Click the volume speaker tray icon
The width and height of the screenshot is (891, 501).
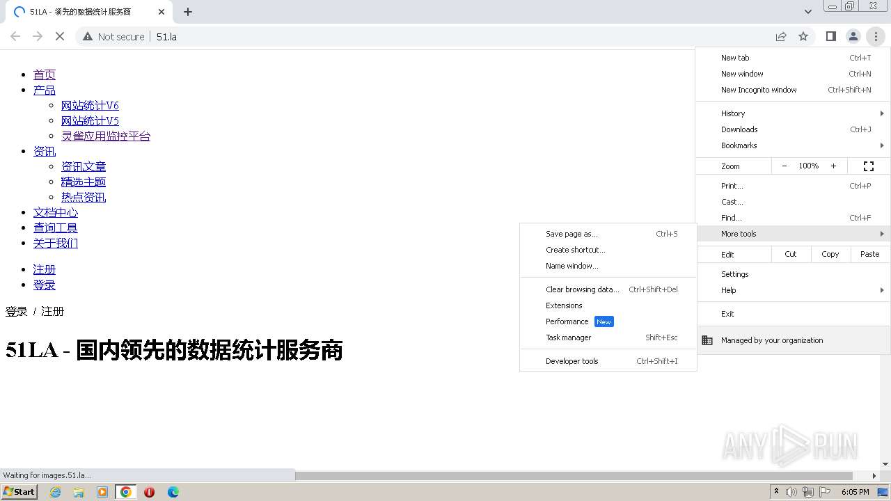pos(791,492)
